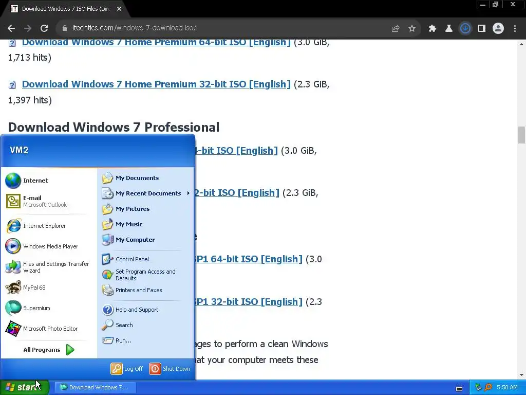Click the browser forward arrow
Viewport: 526px width, 395px height.
click(28, 28)
